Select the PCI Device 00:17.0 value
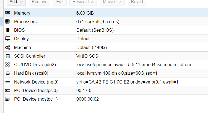 coord(84,90)
